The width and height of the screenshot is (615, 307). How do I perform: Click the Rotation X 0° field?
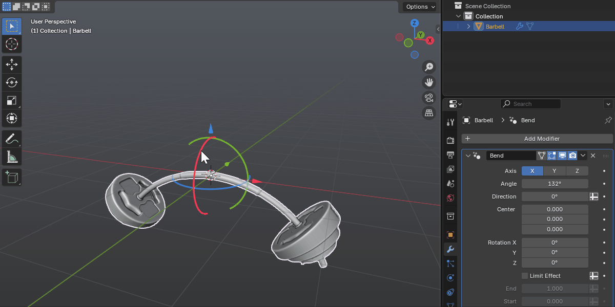[555, 243]
